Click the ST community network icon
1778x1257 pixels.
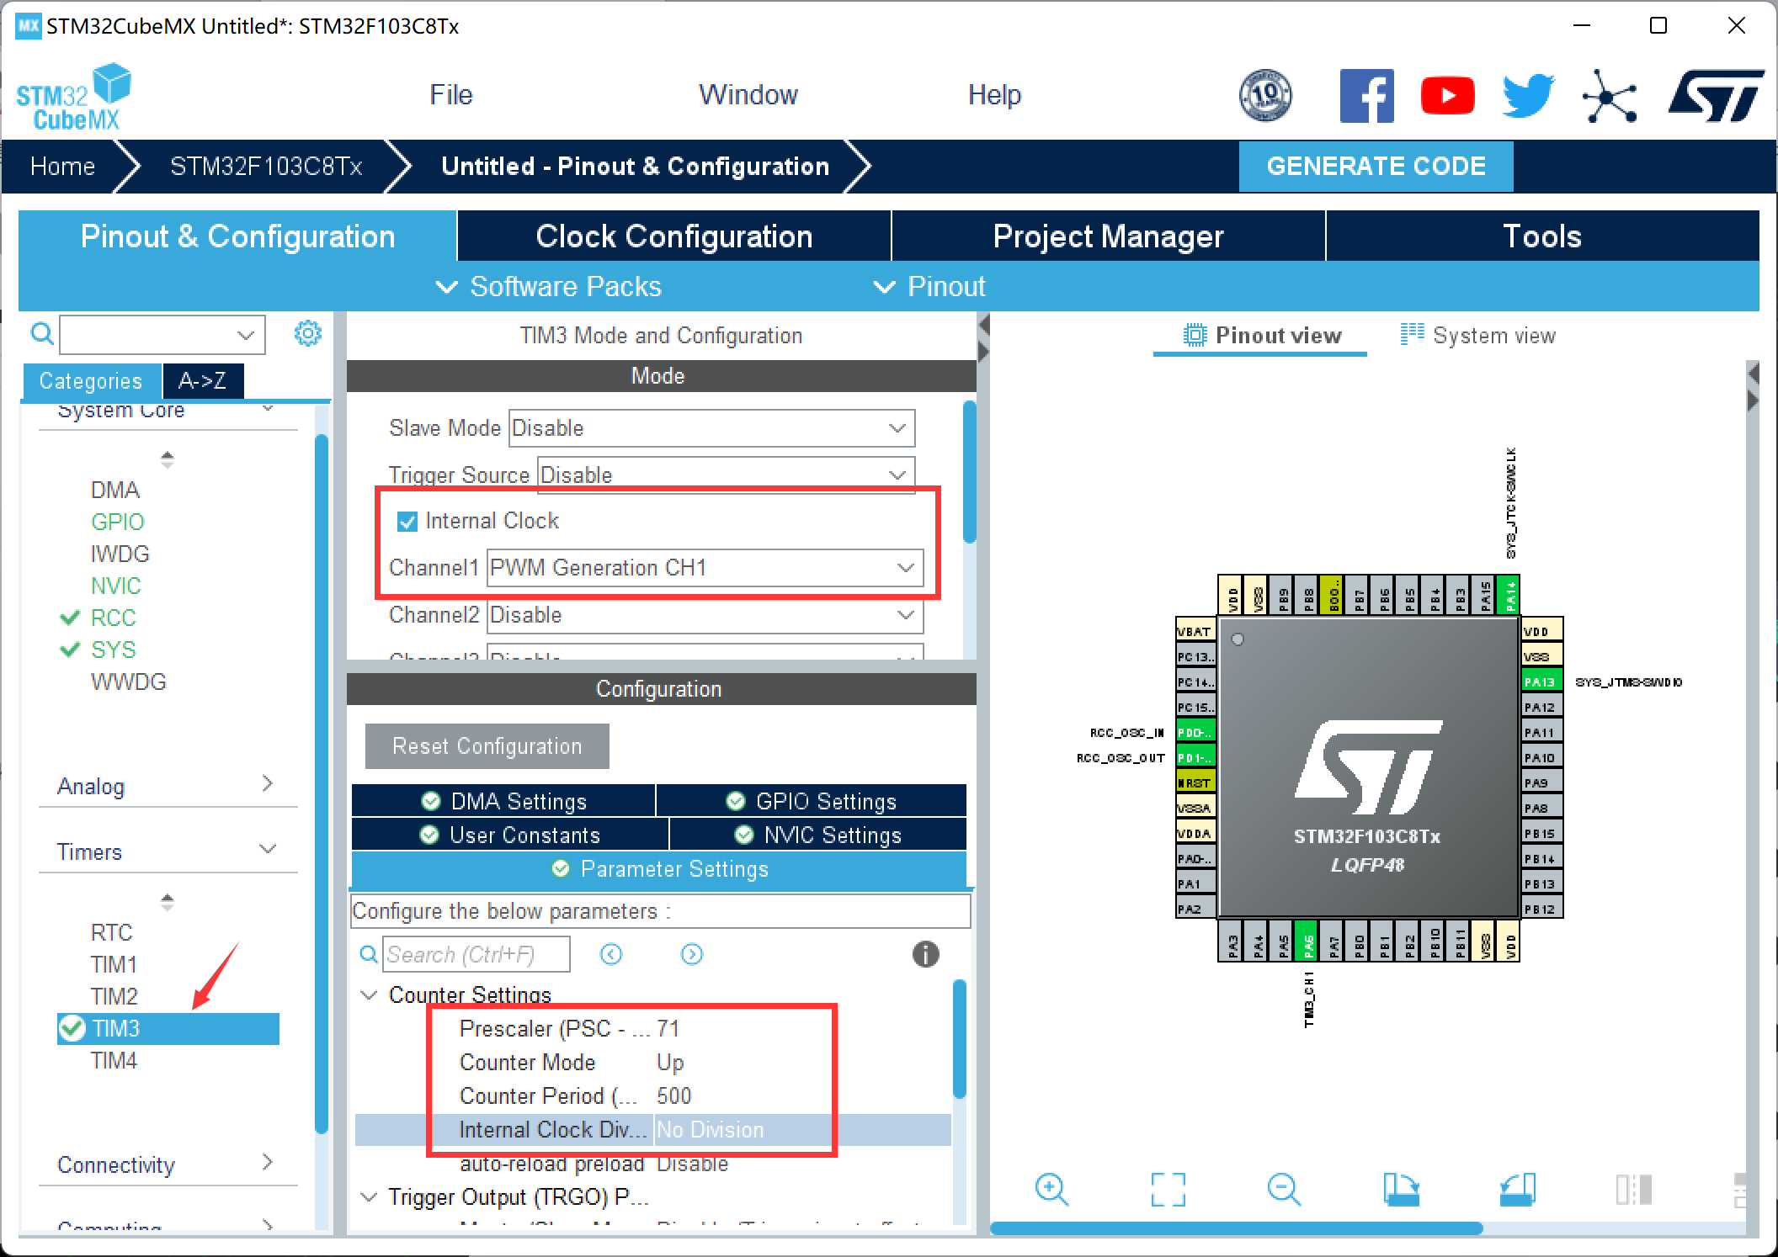1610,96
